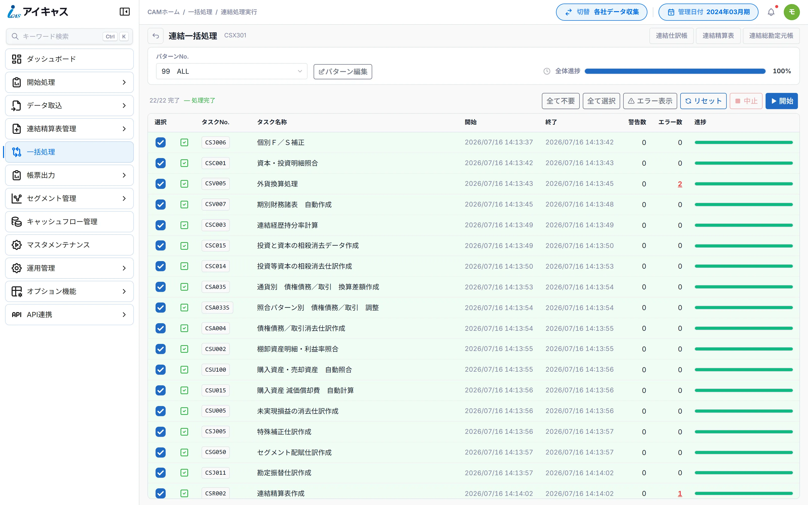
Task: Open the パターンNo. dropdown showing 99 ALL
Action: (231, 71)
